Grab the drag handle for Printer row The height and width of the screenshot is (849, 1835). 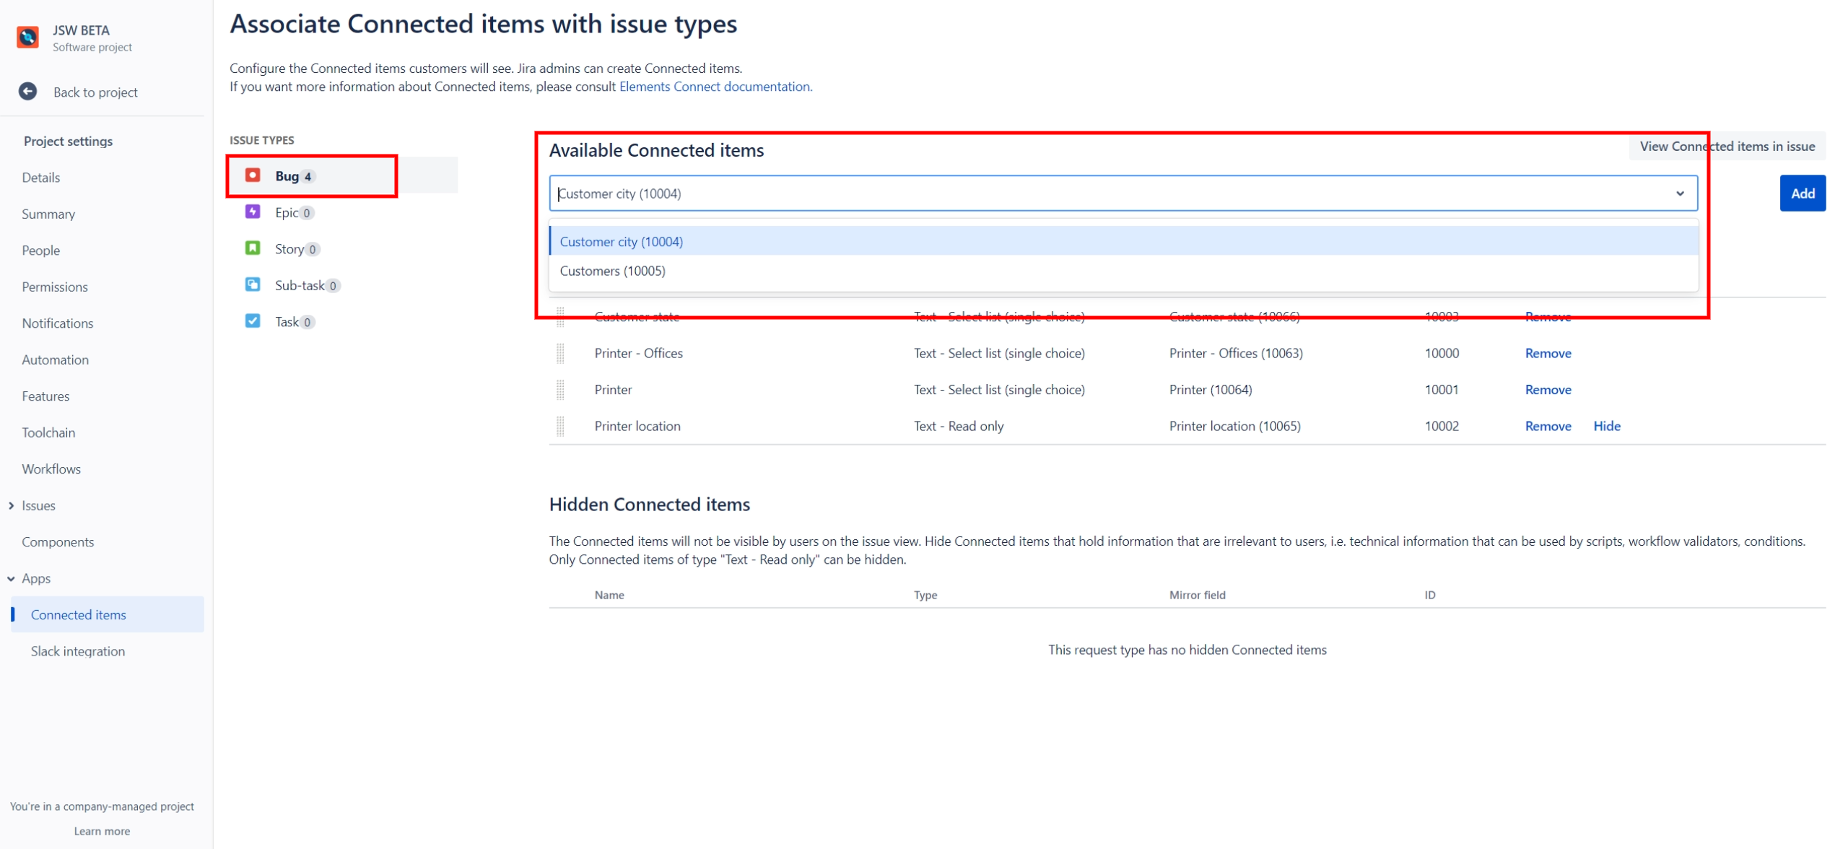point(560,390)
